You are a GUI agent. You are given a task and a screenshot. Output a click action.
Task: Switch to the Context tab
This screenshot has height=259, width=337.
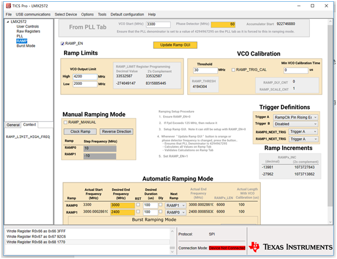tap(30, 125)
